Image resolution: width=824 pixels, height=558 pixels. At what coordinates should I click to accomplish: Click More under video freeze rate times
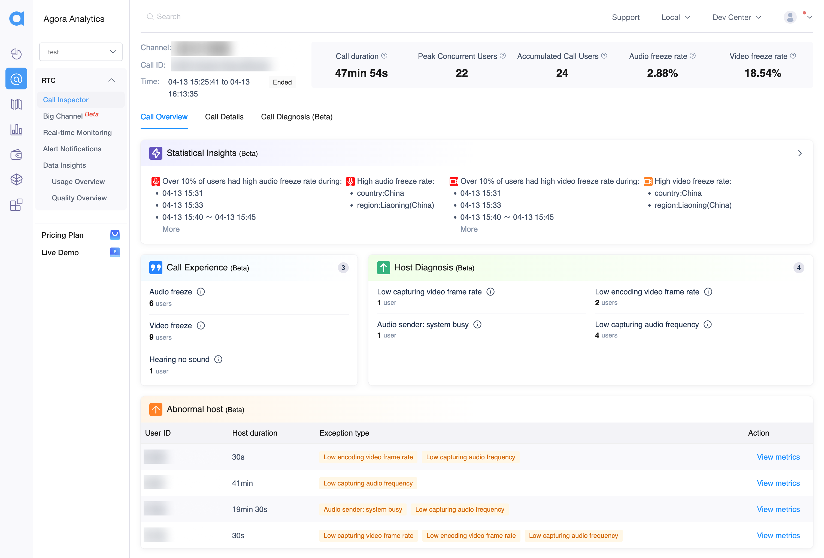click(469, 229)
